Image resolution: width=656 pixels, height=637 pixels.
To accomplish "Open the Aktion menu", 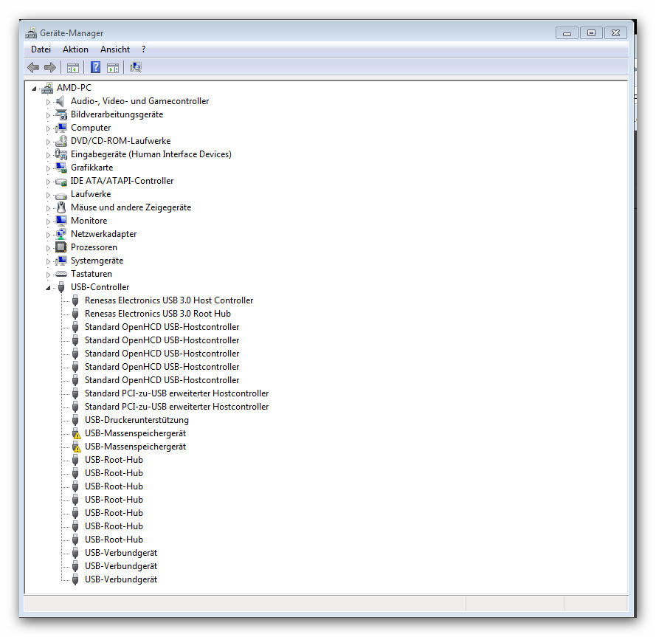I will tap(75, 49).
